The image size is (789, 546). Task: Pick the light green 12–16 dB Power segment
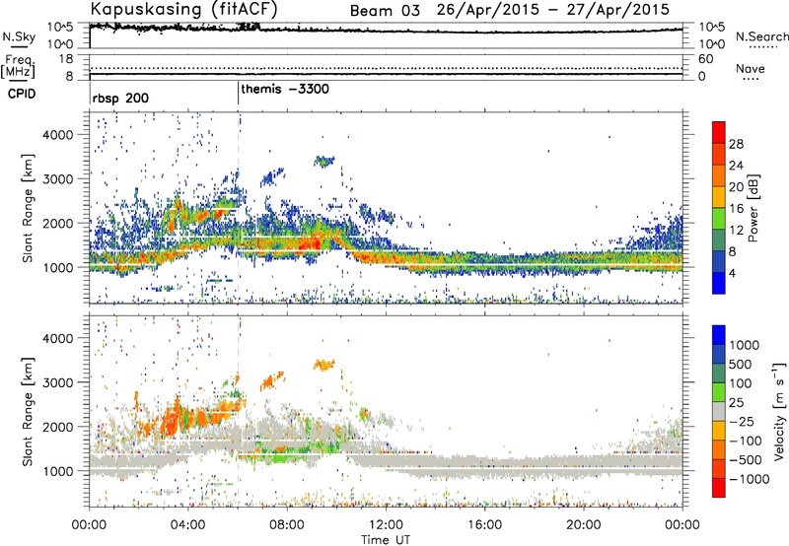click(x=719, y=218)
